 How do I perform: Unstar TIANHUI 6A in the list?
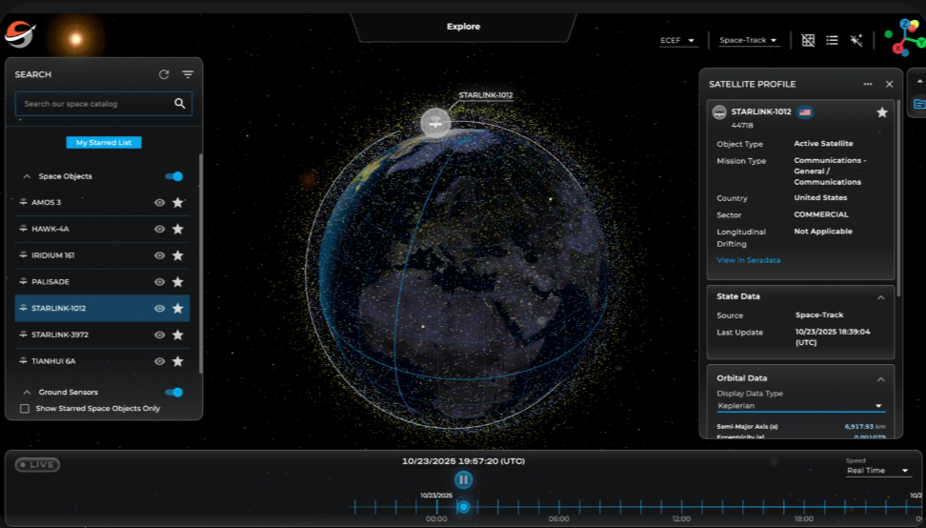(178, 361)
